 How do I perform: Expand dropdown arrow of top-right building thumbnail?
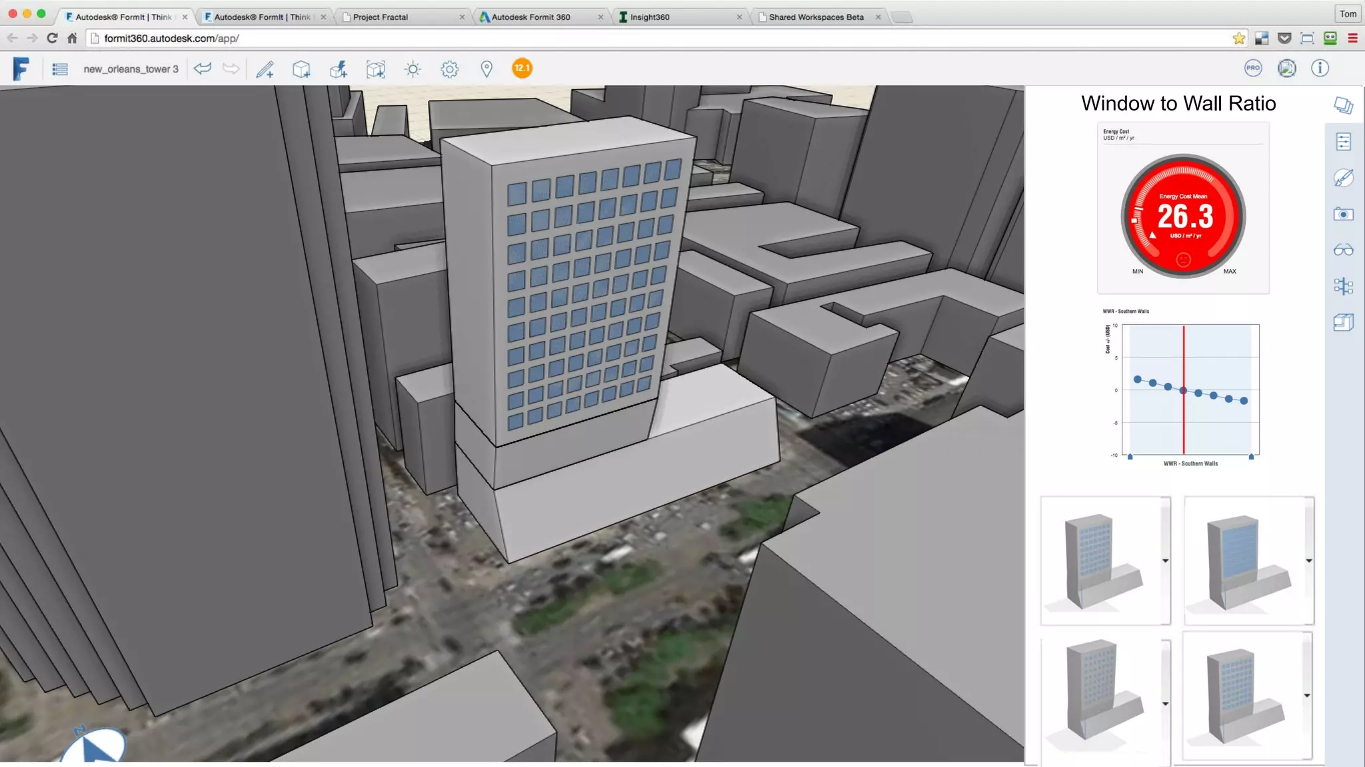tap(1308, 561)
